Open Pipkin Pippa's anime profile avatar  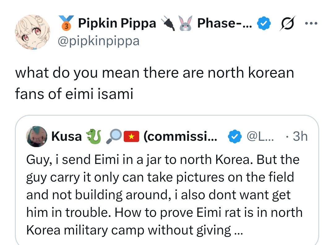[x=33, y=32]
